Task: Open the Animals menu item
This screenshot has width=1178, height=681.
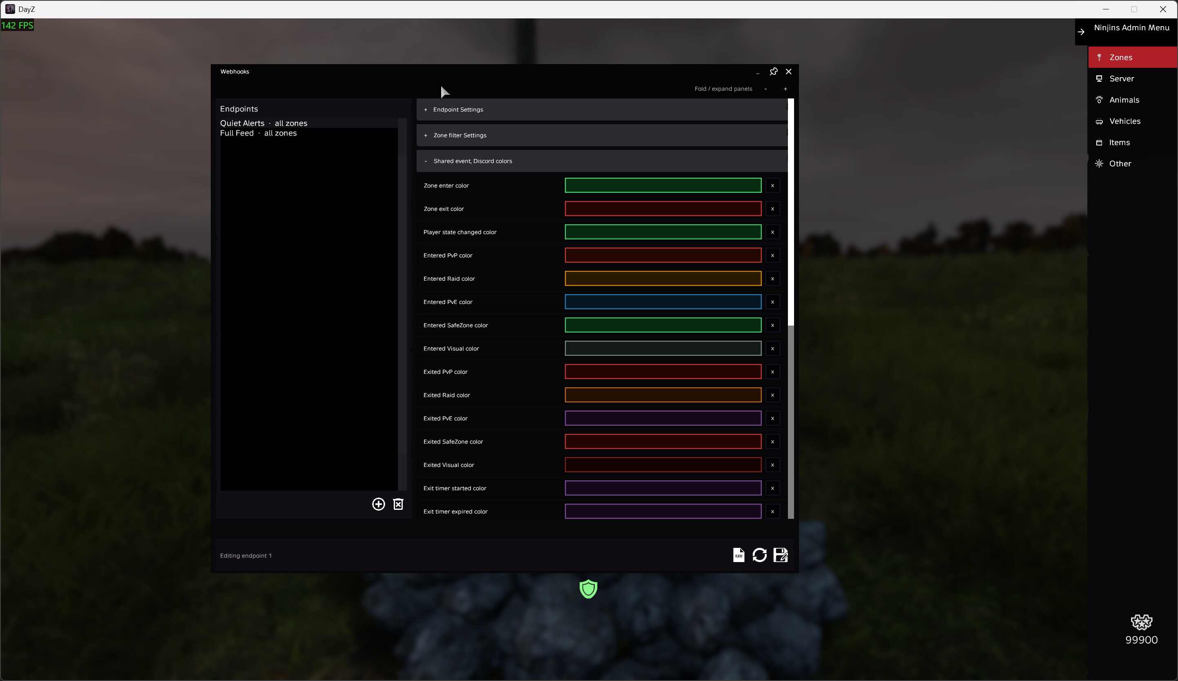Action: [x=1133, y=100]
